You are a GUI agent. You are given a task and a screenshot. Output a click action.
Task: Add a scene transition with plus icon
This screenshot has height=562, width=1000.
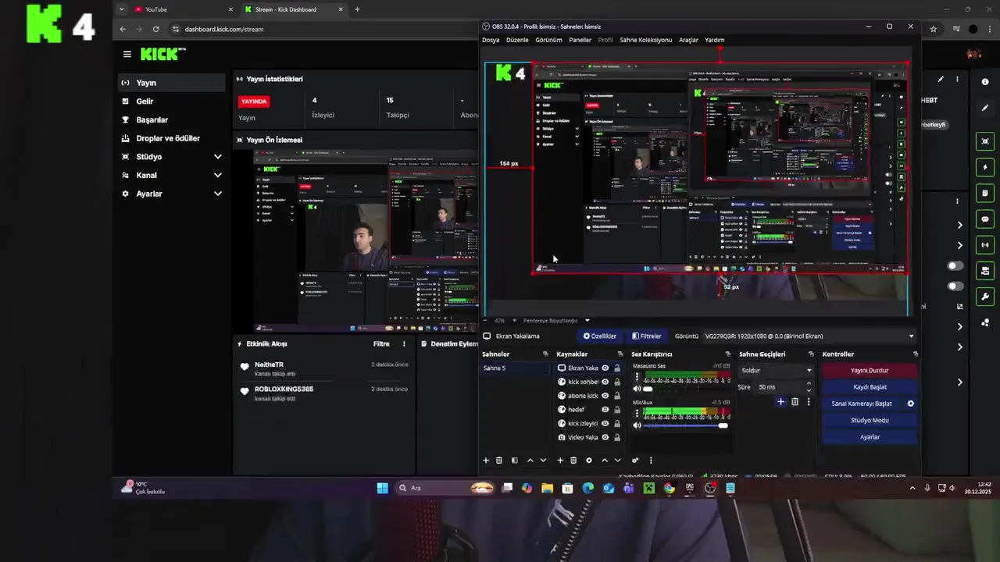pos(780,401)
